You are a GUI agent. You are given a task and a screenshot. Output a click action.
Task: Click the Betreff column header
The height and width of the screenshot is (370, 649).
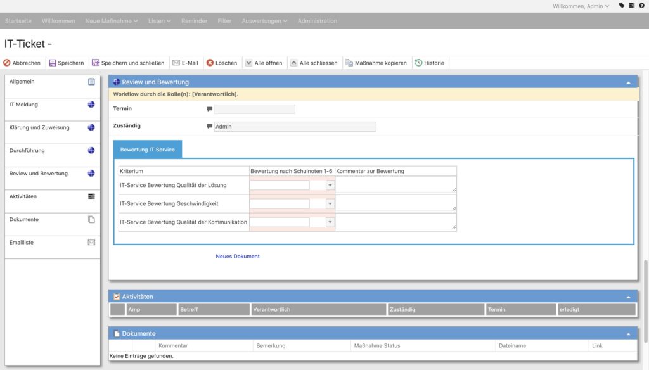pos(214,310)
